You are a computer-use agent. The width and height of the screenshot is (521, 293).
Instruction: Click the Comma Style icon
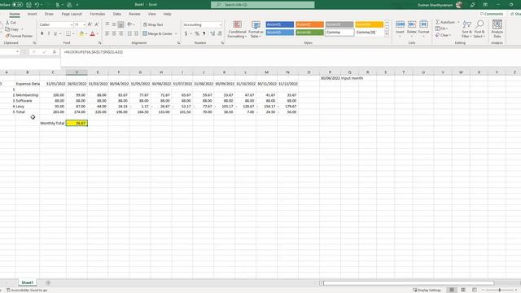[x=204, y=33]
